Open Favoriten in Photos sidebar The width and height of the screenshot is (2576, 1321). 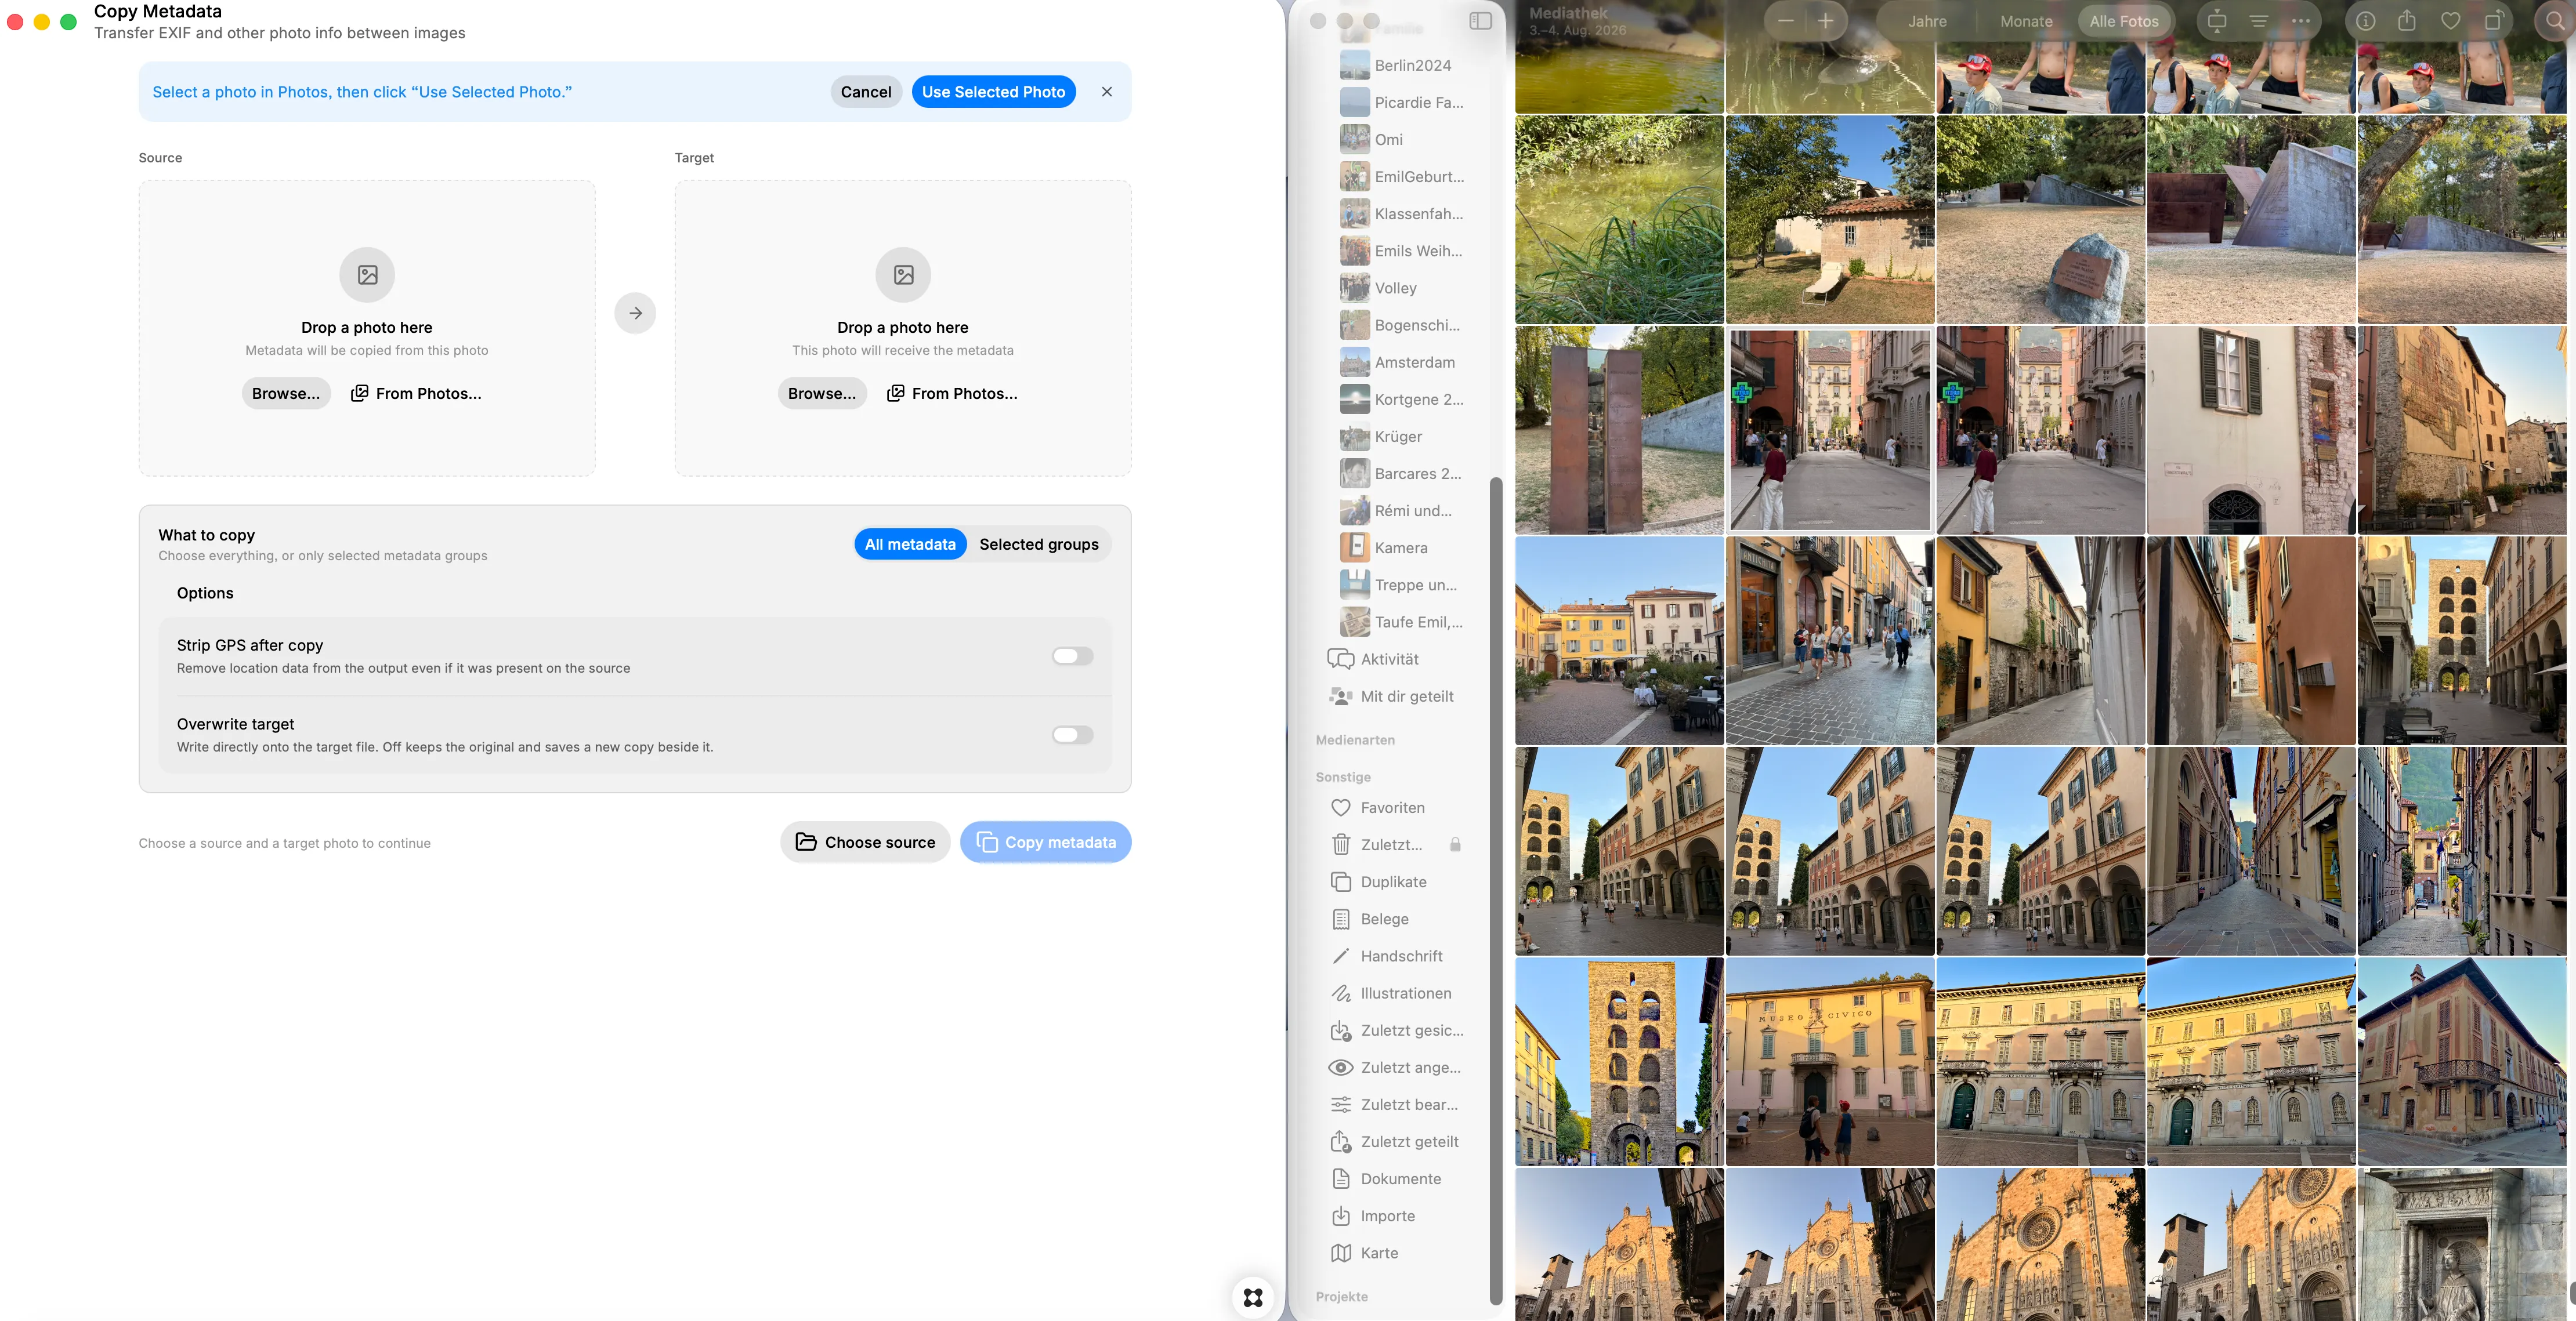[1393, 807]
